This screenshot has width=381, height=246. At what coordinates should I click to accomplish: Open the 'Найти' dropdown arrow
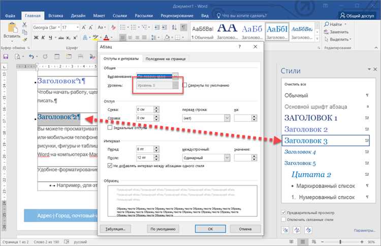click(x=345, y=24)
